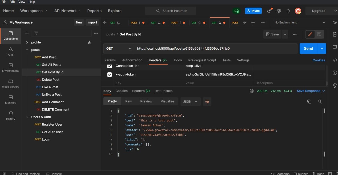Open tab options ellipsis next to plus
This screenshot has height=175, width=338.
[263, 23]
